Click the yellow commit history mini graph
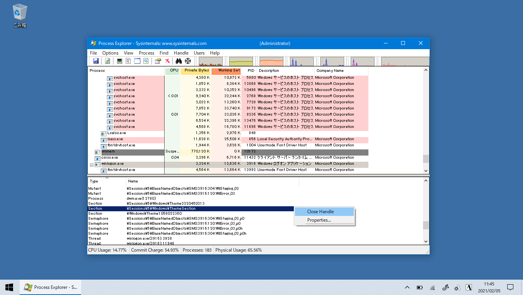This screenshot has height=295, width=523. coord(241,61)
